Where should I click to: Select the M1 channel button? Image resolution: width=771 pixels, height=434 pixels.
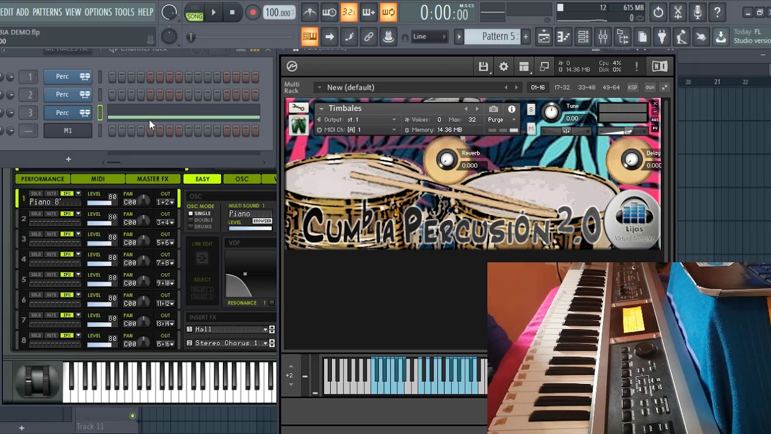coord(68,131)
